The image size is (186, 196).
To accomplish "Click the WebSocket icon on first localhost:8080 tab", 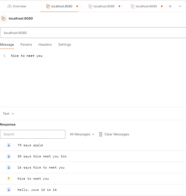I will tap(48, 6).
